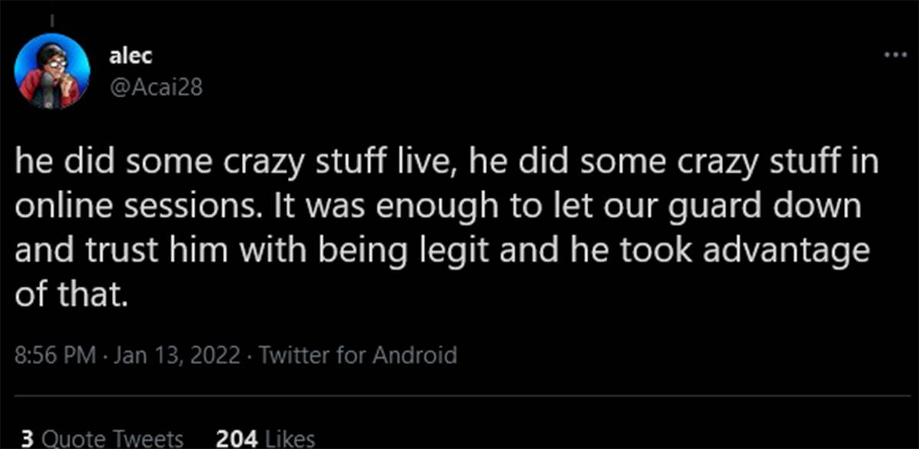Click the 8:56 PM timestamp
This screenshot has height=449, width=919.
56,356
